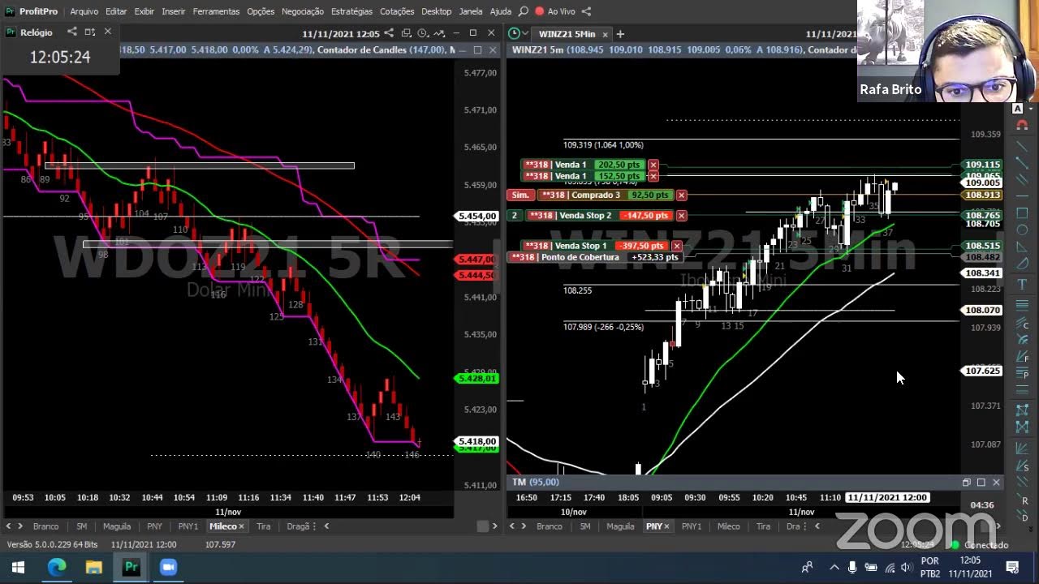Open the taskbar notification center
The width and height of the screenshot is (1039, 584).
[1012, 567]
